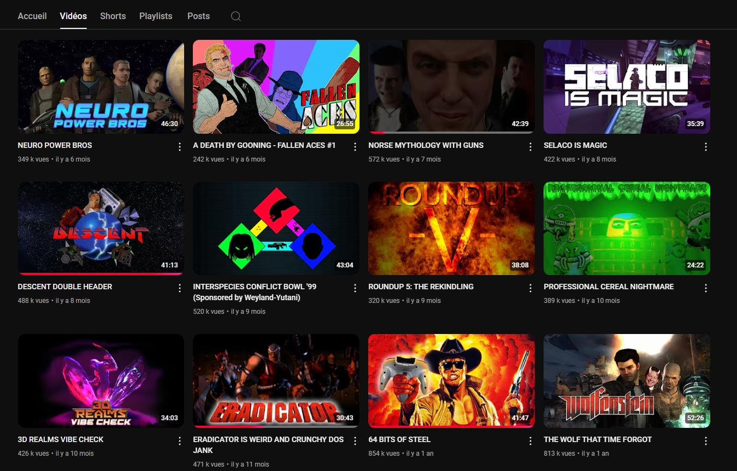The height and width of the screenshot is (471, 737).
Task: Open ERADICATOR IS WEIRD AND CRUNCHY title link
Action: [268, 445]
